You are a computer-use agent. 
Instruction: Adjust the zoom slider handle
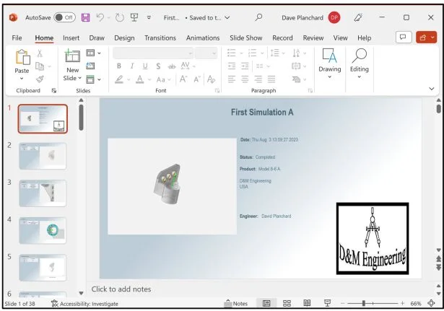pos(363,303)
